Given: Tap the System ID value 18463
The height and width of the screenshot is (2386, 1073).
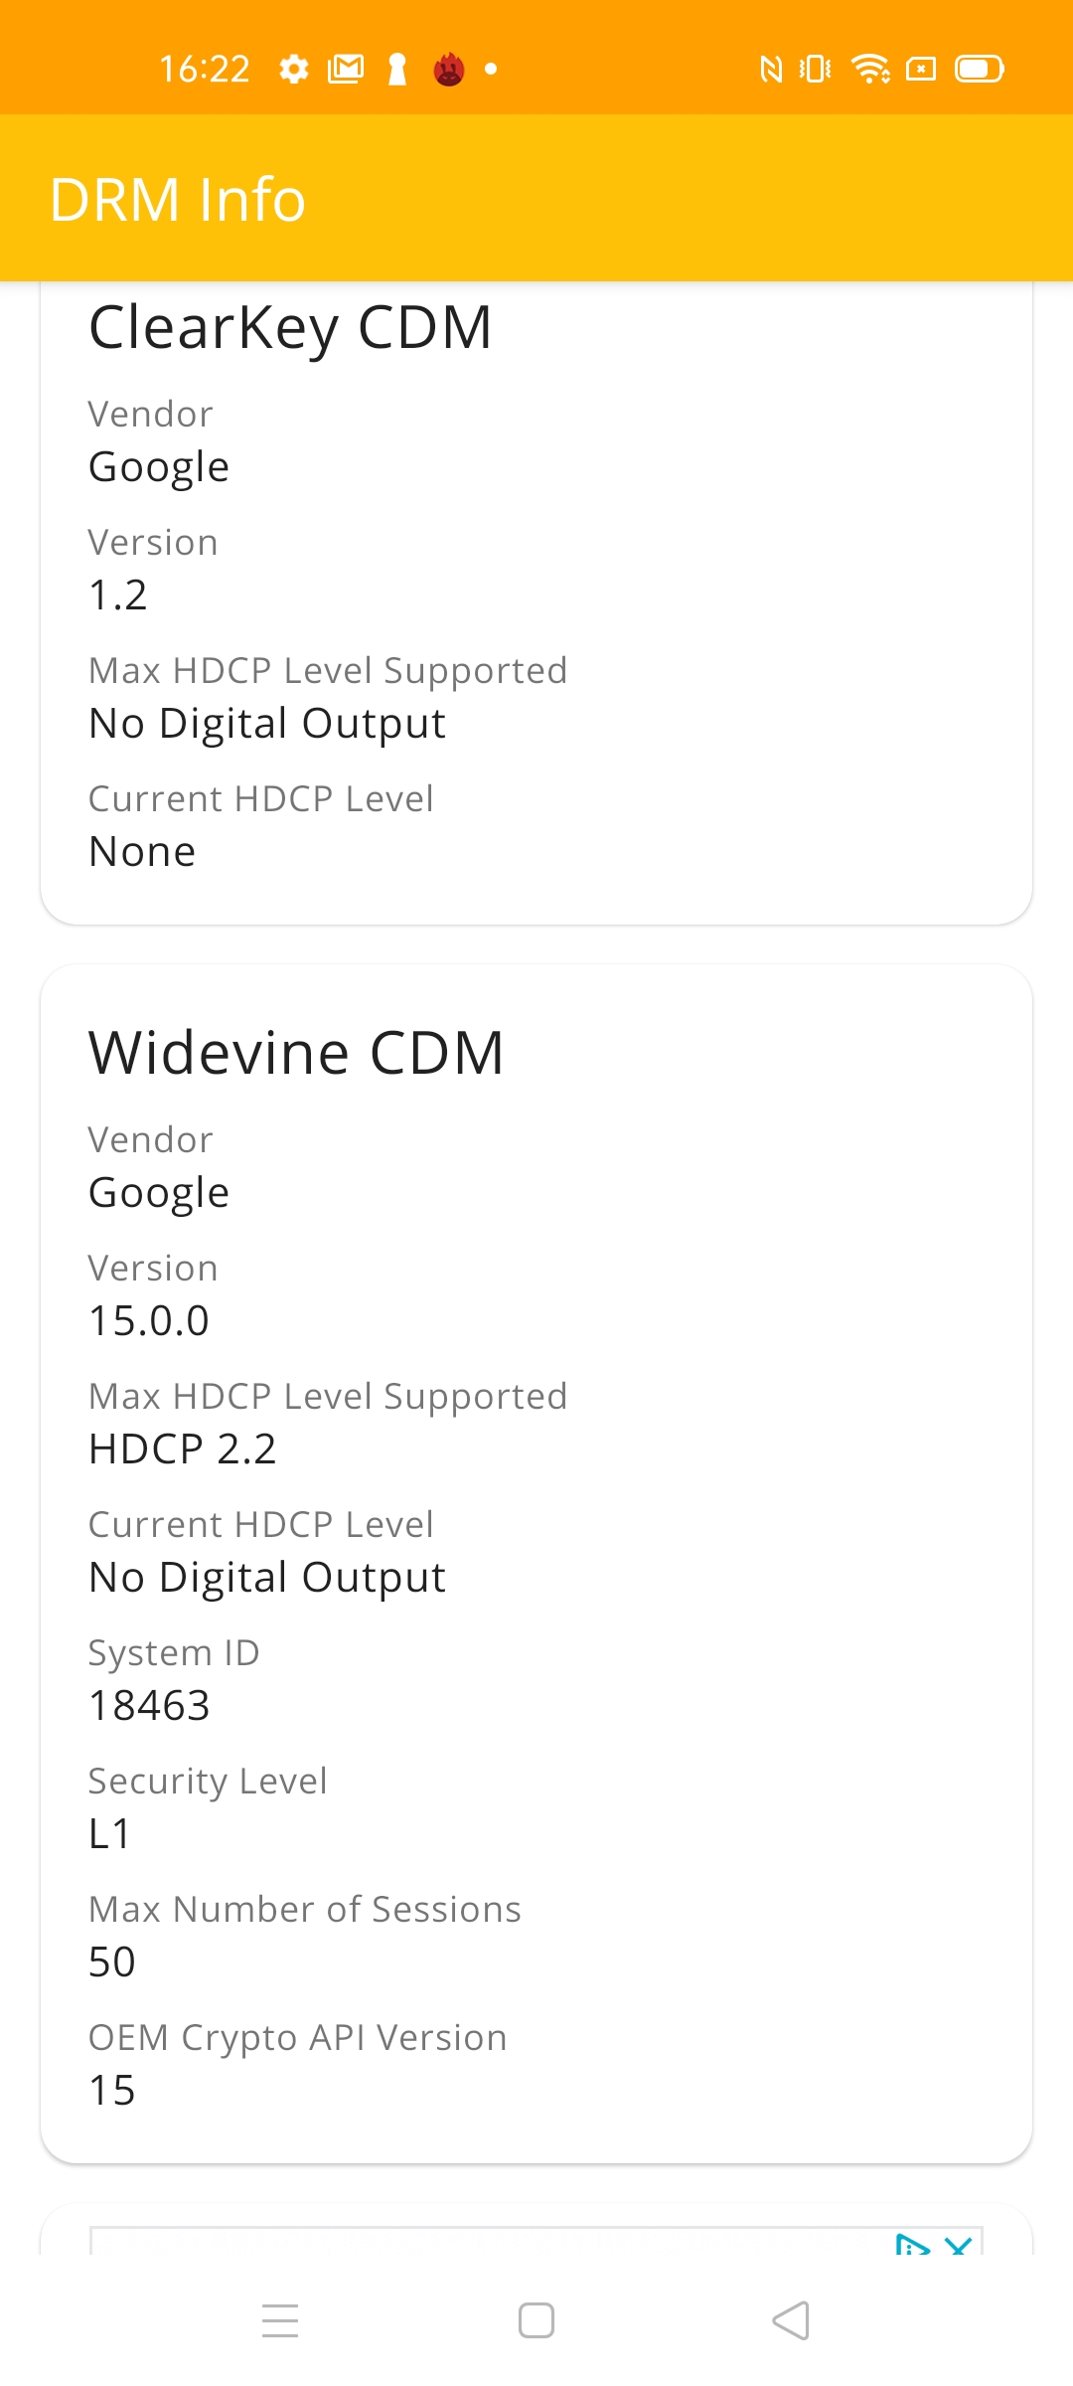Looking at the screenshot, I should pos(149,1705).
